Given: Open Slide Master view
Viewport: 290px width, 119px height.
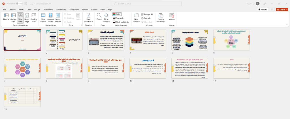Looking at the screenshot, I should tap(43, 18).
